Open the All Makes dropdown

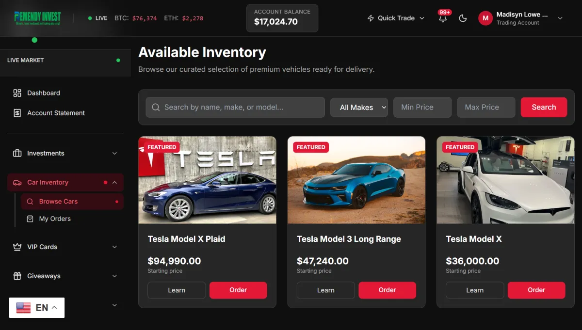pyautogui.click(x=359, y=107)
